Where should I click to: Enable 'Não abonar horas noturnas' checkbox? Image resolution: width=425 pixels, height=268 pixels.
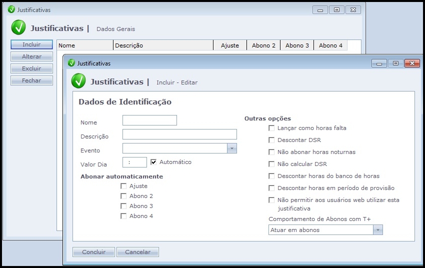[x=271, y=152]
